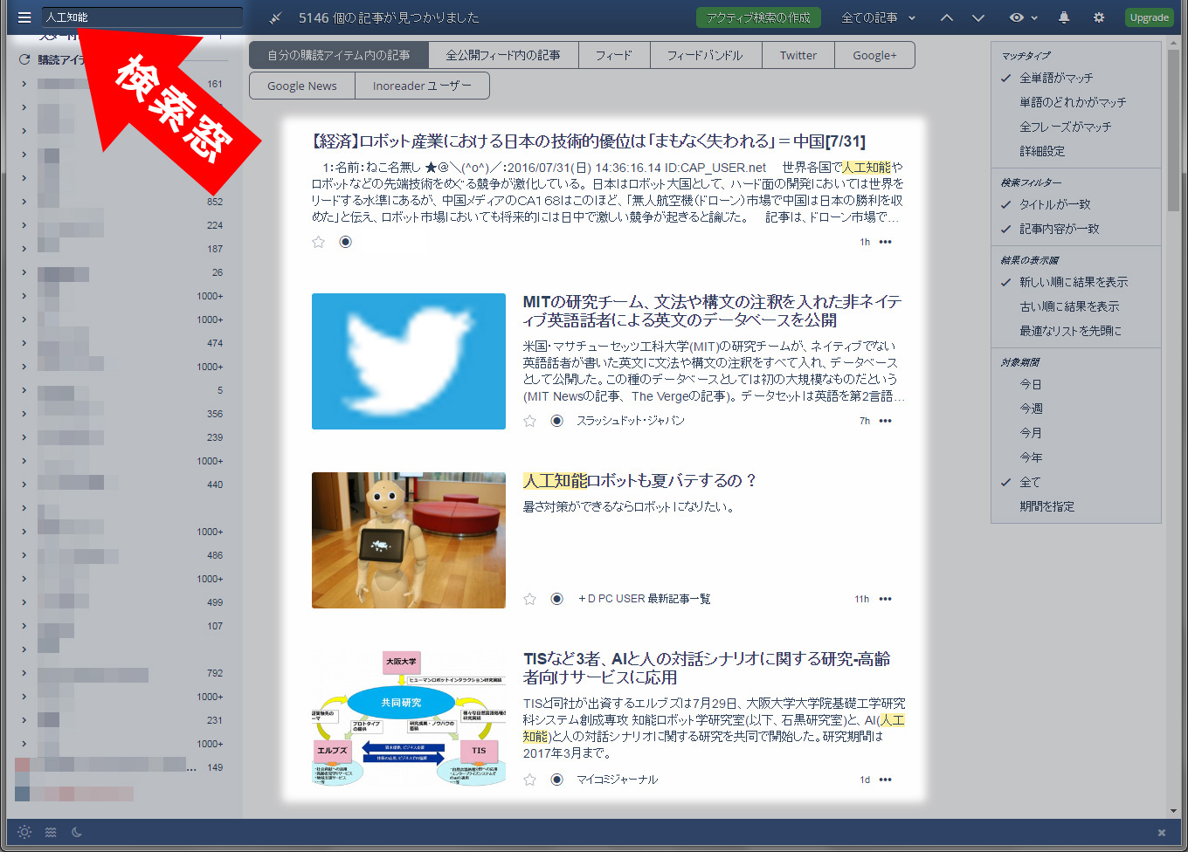Select the Inoreader ユーザー tab
Viewport: 1188px width, 852px height.
click(422, 86)
